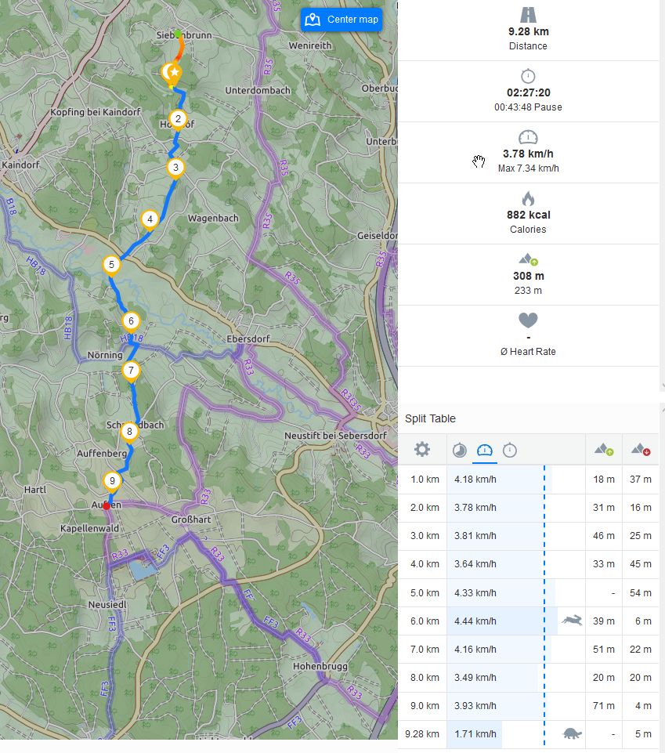Screen dimensions: 665x753
Task: Click the elevation loss column icon
Action: (642, 449)
